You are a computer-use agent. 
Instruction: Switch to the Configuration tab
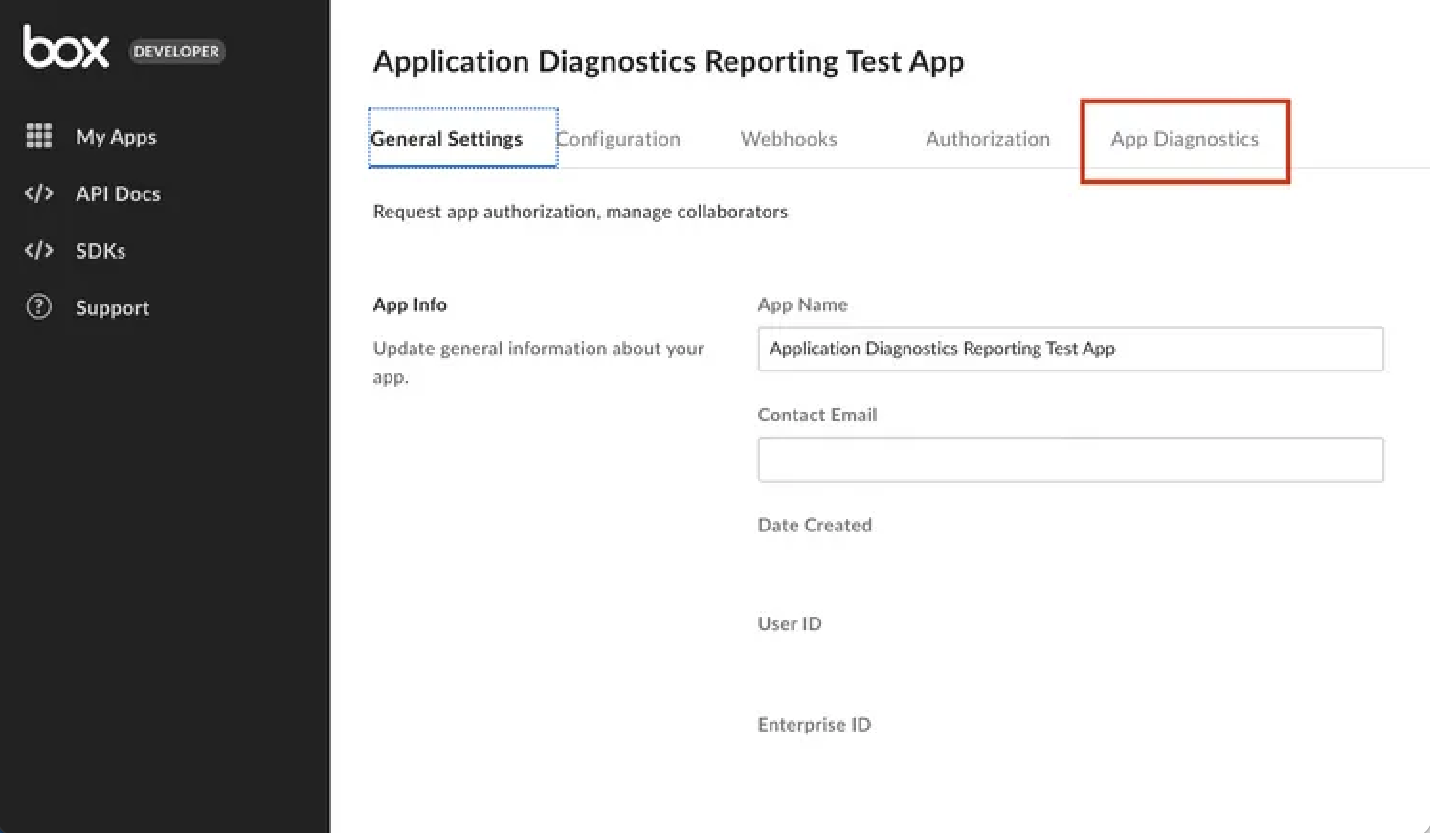(618, 139)
